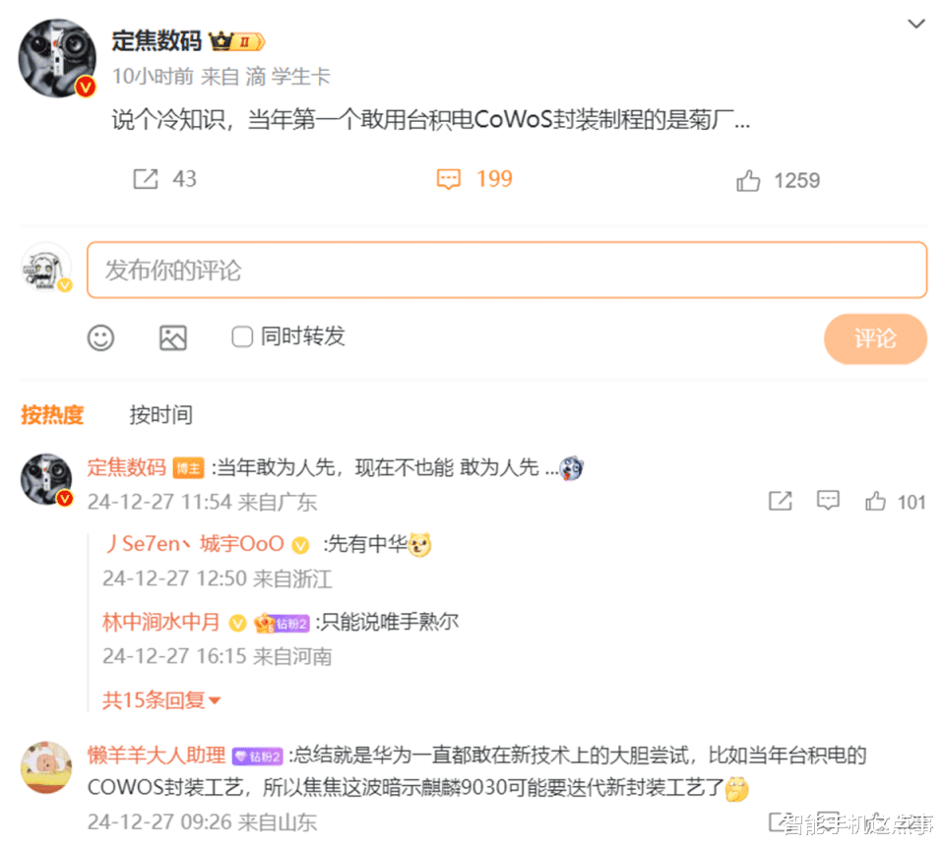Sort comments by 按时间
The height and width of the screenshot is (849, 945).
click(x=160, y=415)
